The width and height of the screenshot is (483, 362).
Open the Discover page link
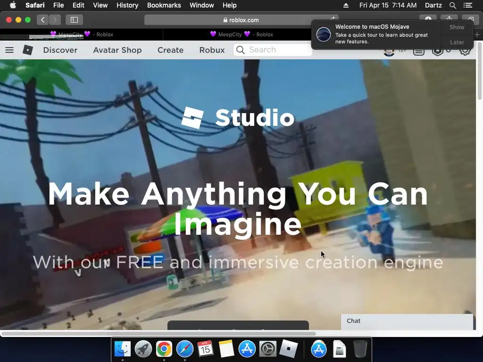coord(60,50)
